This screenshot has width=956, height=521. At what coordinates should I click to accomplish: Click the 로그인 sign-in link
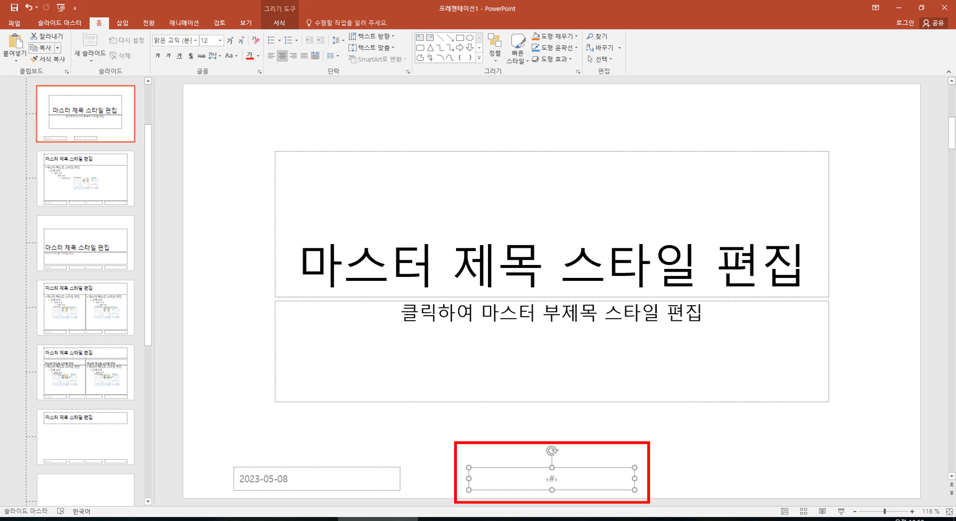[x=904, y=22]
